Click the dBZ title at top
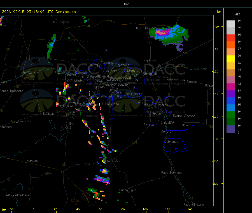Image resolution: width=252 pixels, height=213 pixels. point(126,4)
